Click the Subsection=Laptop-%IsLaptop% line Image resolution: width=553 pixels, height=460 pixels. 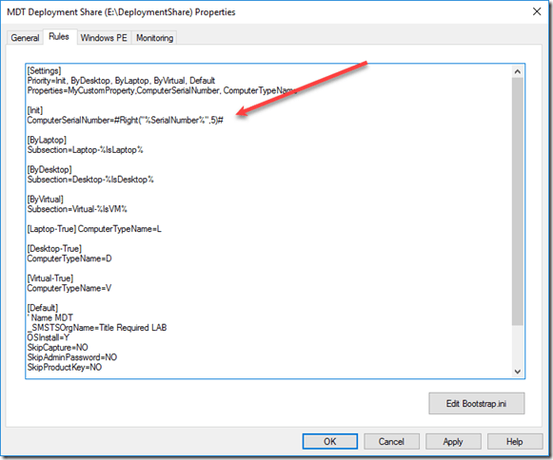(85, 150)
